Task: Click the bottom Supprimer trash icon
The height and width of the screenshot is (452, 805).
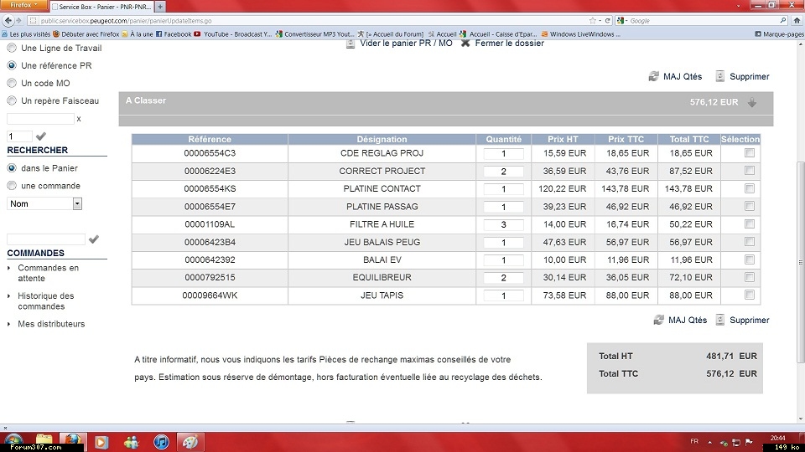Action: tap(720, 320)
